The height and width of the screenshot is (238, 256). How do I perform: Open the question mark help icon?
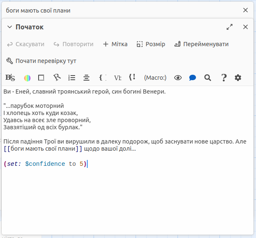pyautogui.click(x=224, y=78)
